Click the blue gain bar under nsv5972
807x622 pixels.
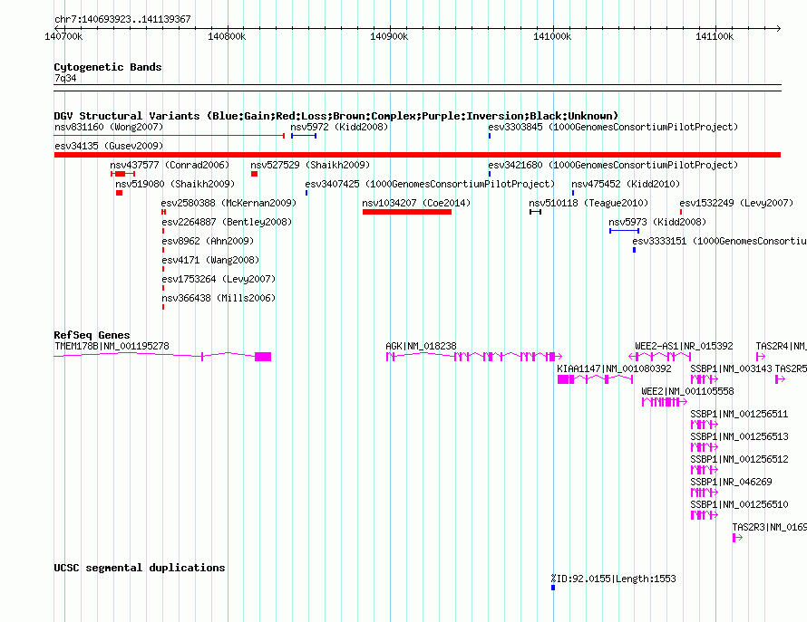[304, 136]
